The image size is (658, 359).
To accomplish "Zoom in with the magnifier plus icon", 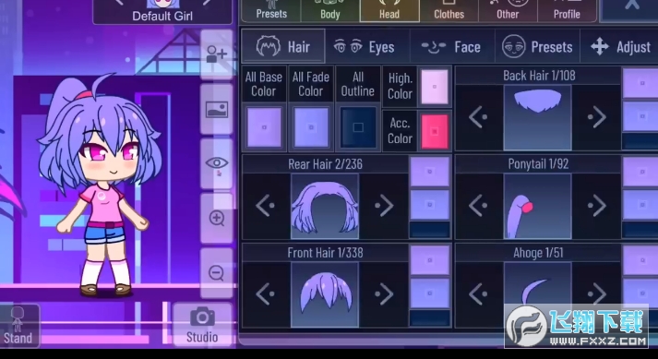I will coord(217,219).
